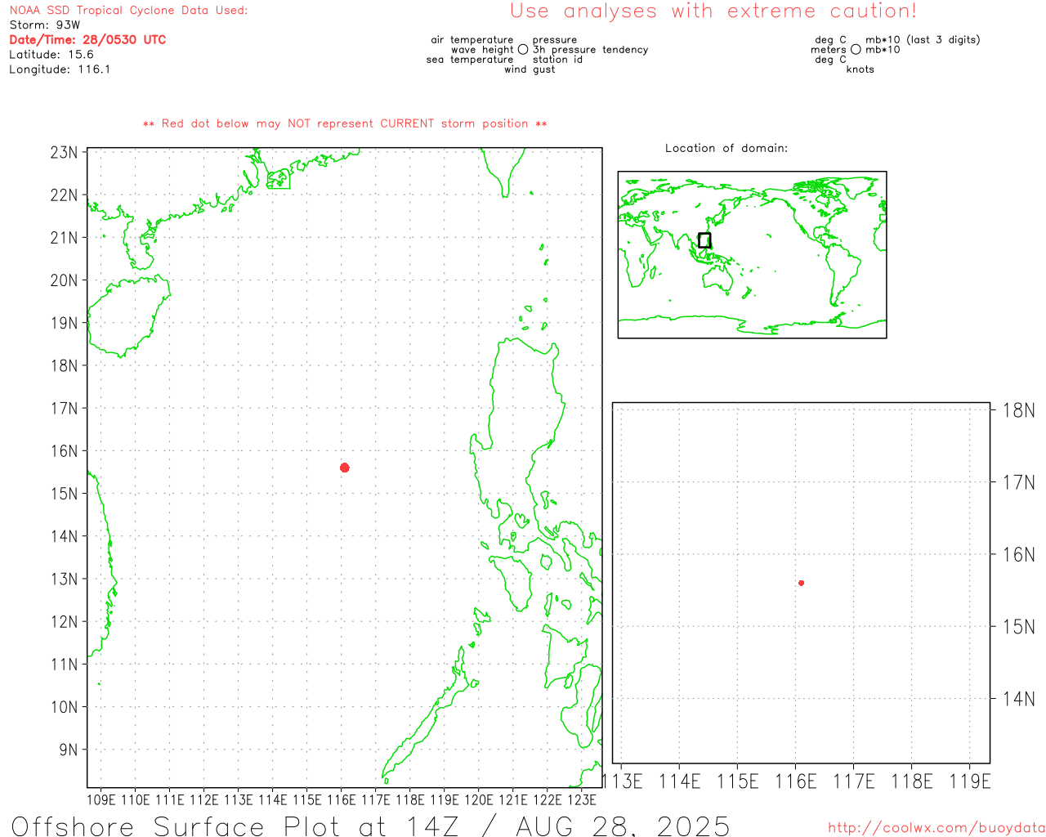Click the red dot warning note text

[345, 123]
